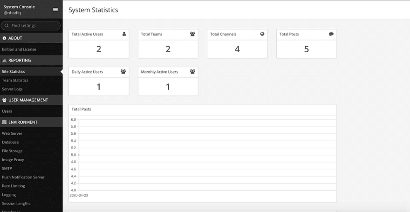Open Image Proxy settings

coord(13,160)
